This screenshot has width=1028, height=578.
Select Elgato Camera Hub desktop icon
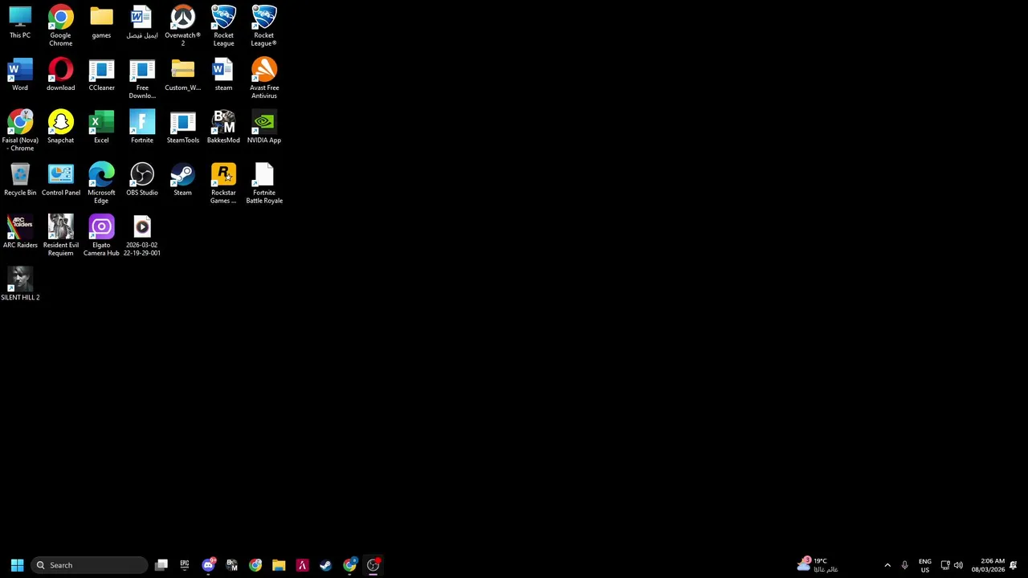[101, 236]
